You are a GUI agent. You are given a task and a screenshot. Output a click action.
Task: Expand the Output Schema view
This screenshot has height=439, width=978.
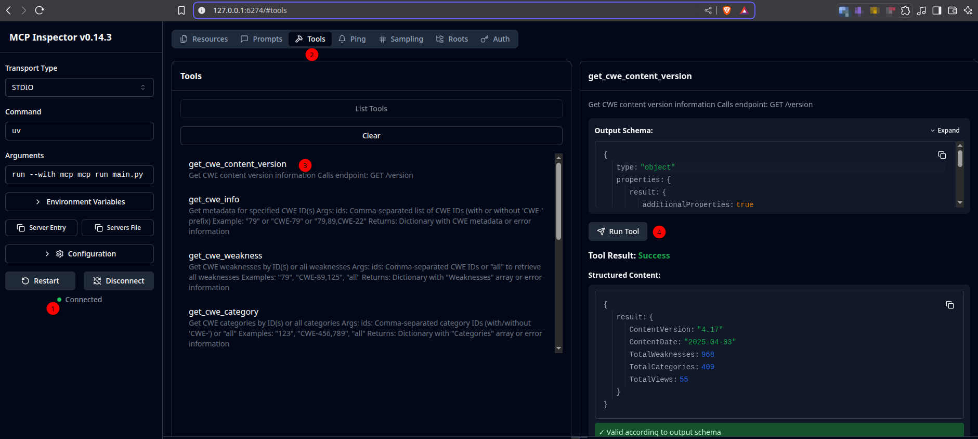point(945,131)
